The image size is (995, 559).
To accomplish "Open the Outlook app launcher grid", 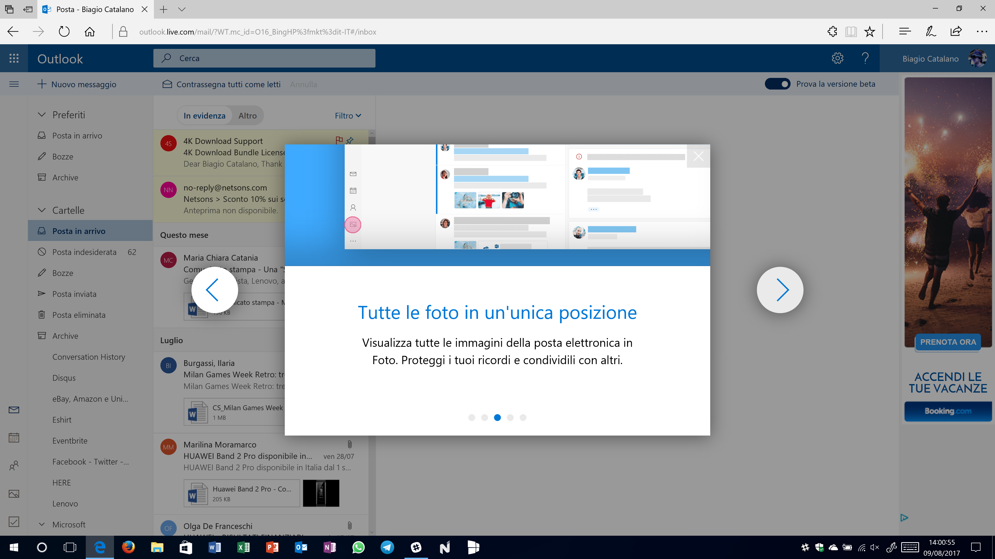I will [14, 58].
